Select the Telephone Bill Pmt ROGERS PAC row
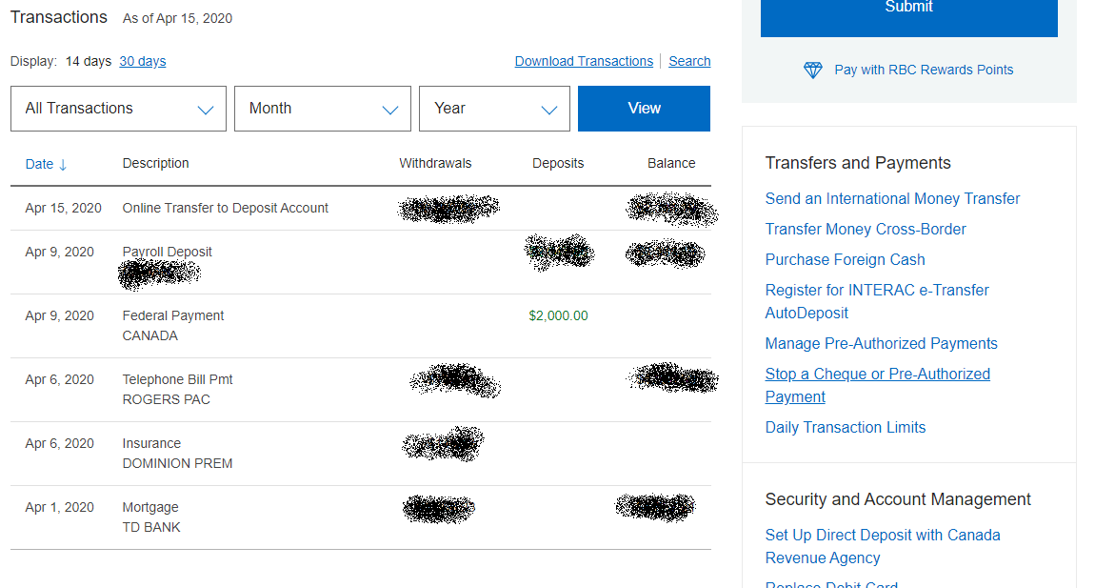 point(361,390)
